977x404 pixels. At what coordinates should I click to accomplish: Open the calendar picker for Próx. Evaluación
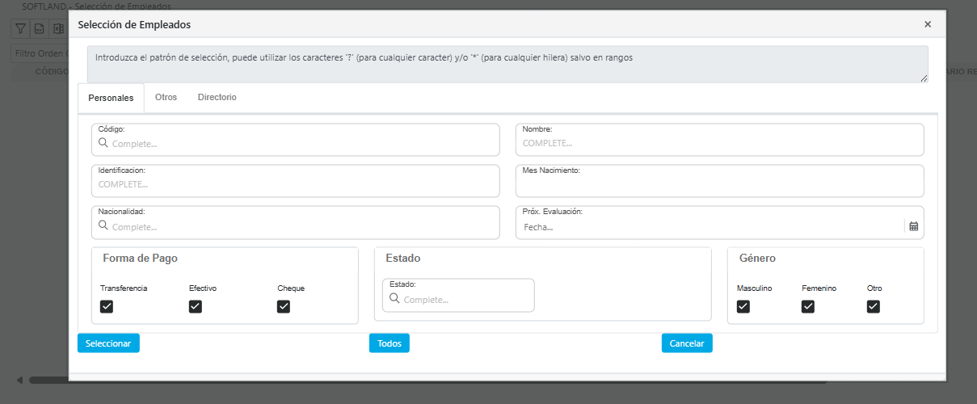click(x=913, y=227)
